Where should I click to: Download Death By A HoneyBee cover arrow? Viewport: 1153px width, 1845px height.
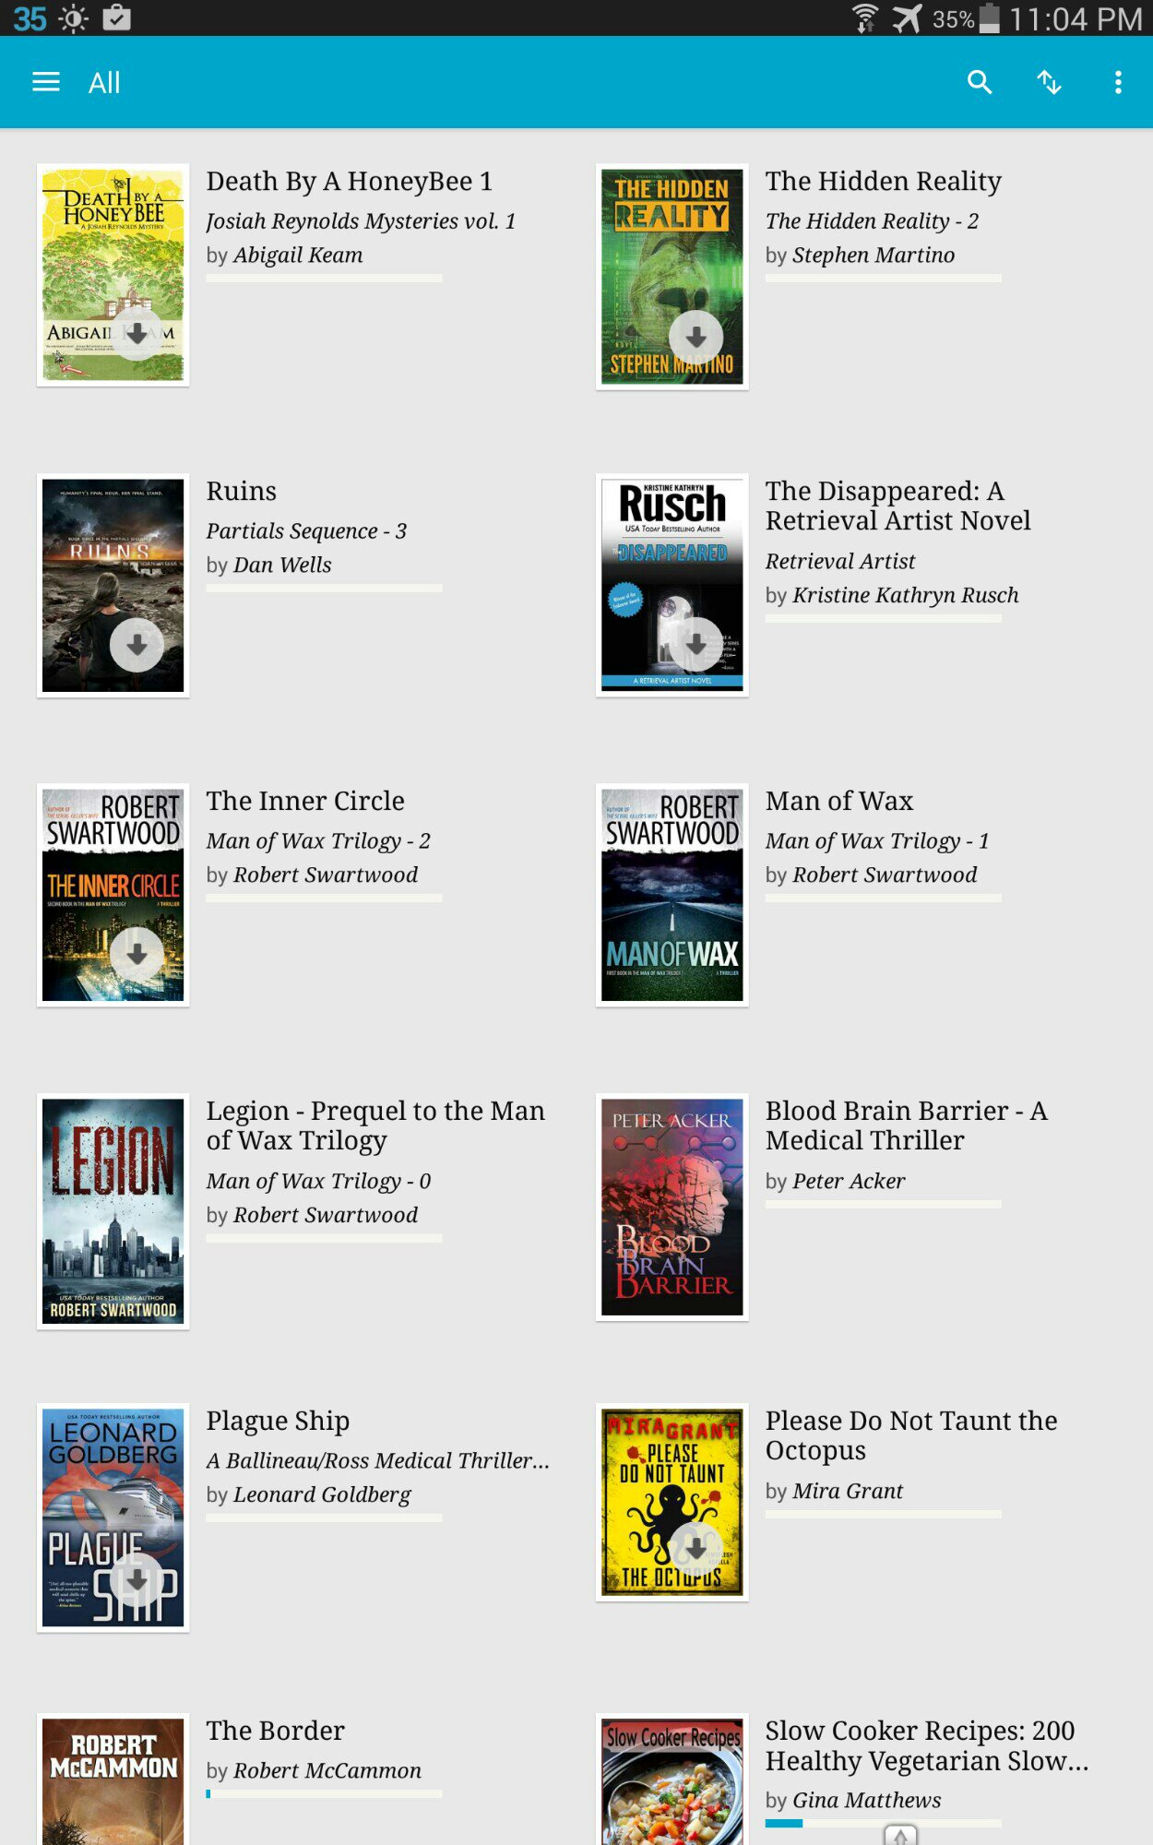(x=137, y=334)
